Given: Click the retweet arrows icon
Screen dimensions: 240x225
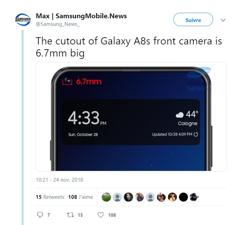Looking at the screenshot, I should 70,215.
